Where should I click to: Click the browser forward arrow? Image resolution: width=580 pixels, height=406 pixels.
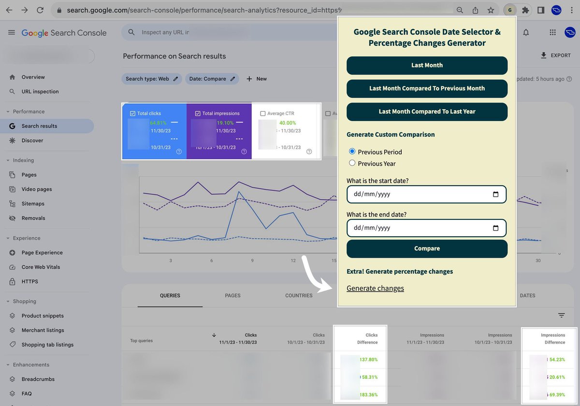(x=25, y=10)
